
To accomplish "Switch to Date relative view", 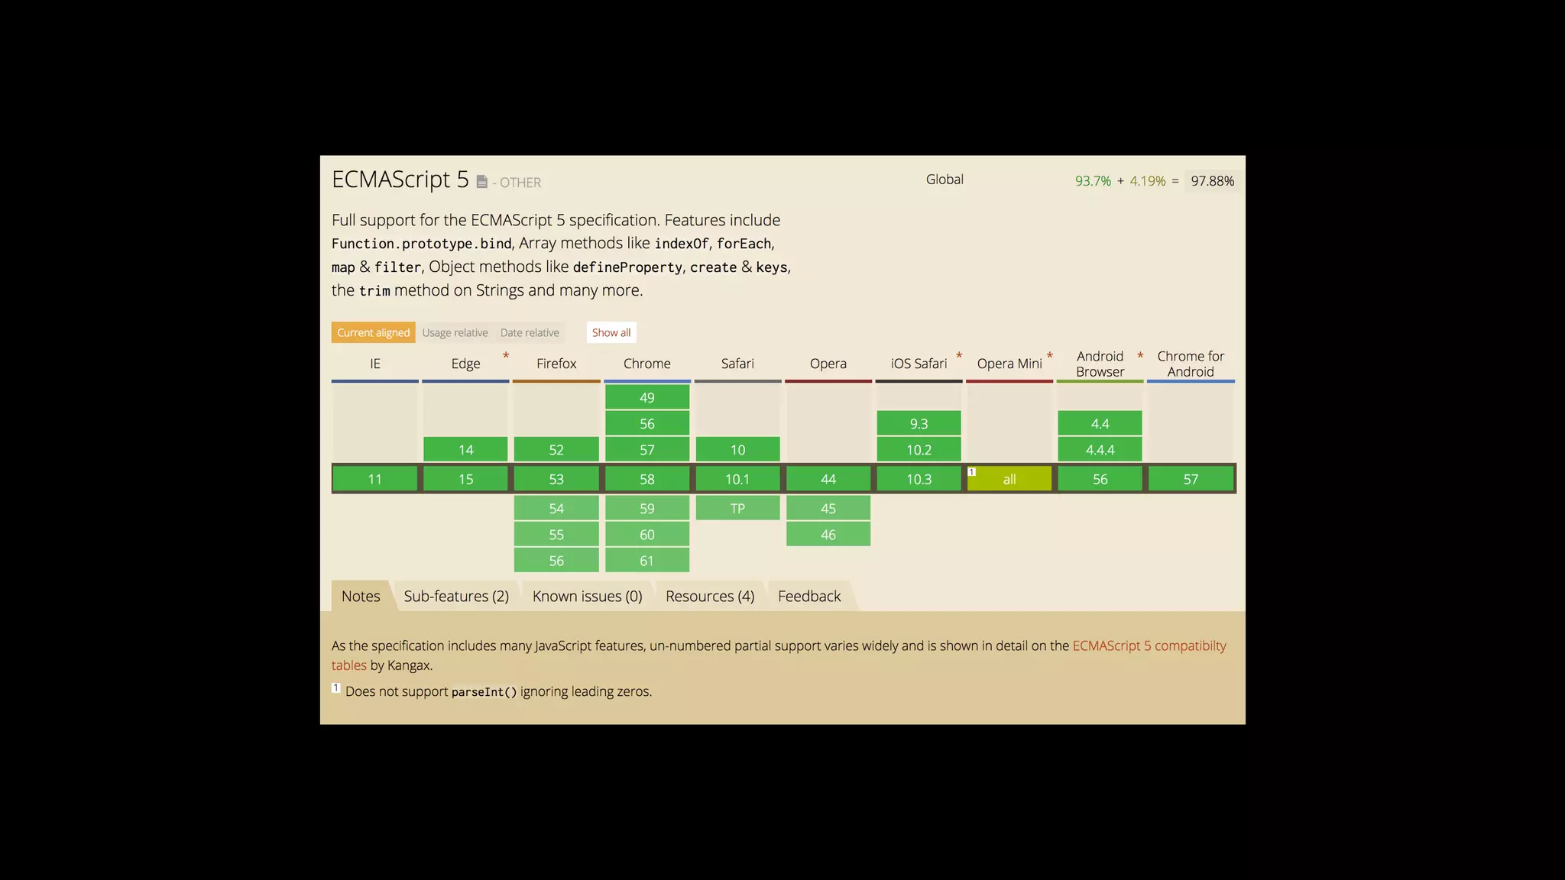I will coord(530,333).
